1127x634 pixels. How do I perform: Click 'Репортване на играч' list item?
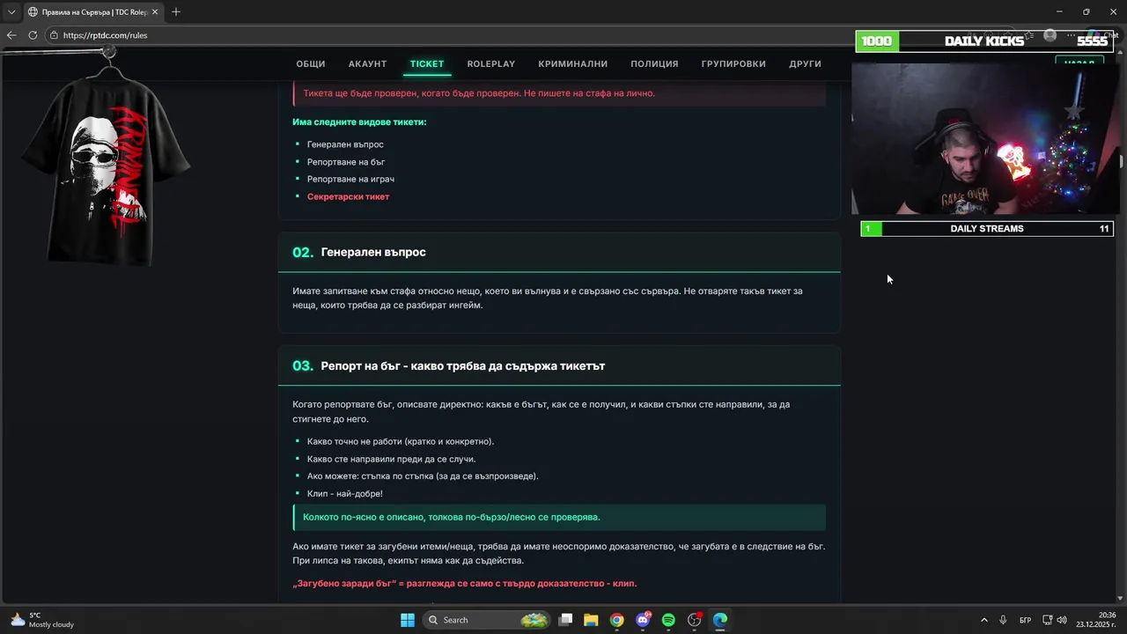coord(350,179)
